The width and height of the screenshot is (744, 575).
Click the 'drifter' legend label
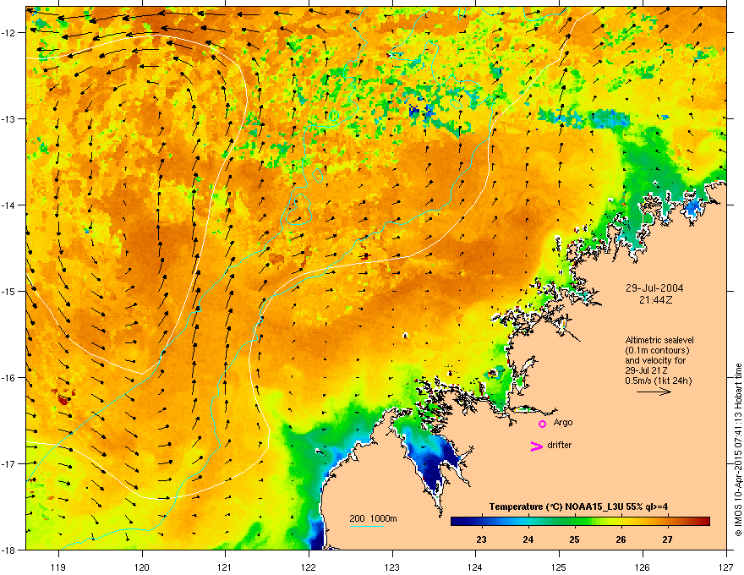tap(559, 445)
